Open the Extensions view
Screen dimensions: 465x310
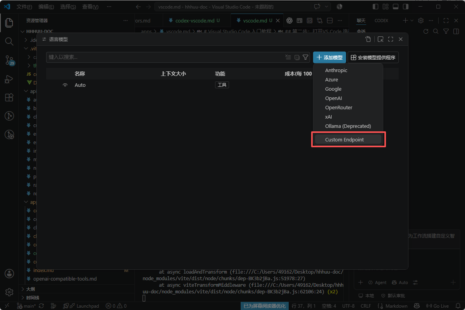coord(9,97)
